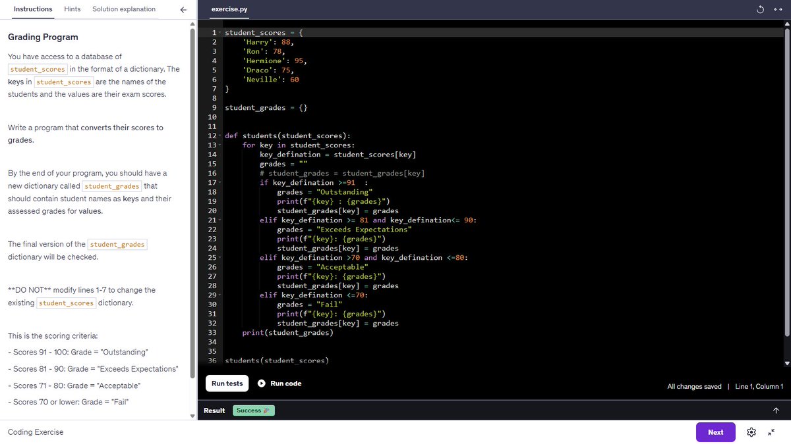Collapse the instructions panel with left arrow
Screen dimensions: 791x444
[x=183, y=9]
